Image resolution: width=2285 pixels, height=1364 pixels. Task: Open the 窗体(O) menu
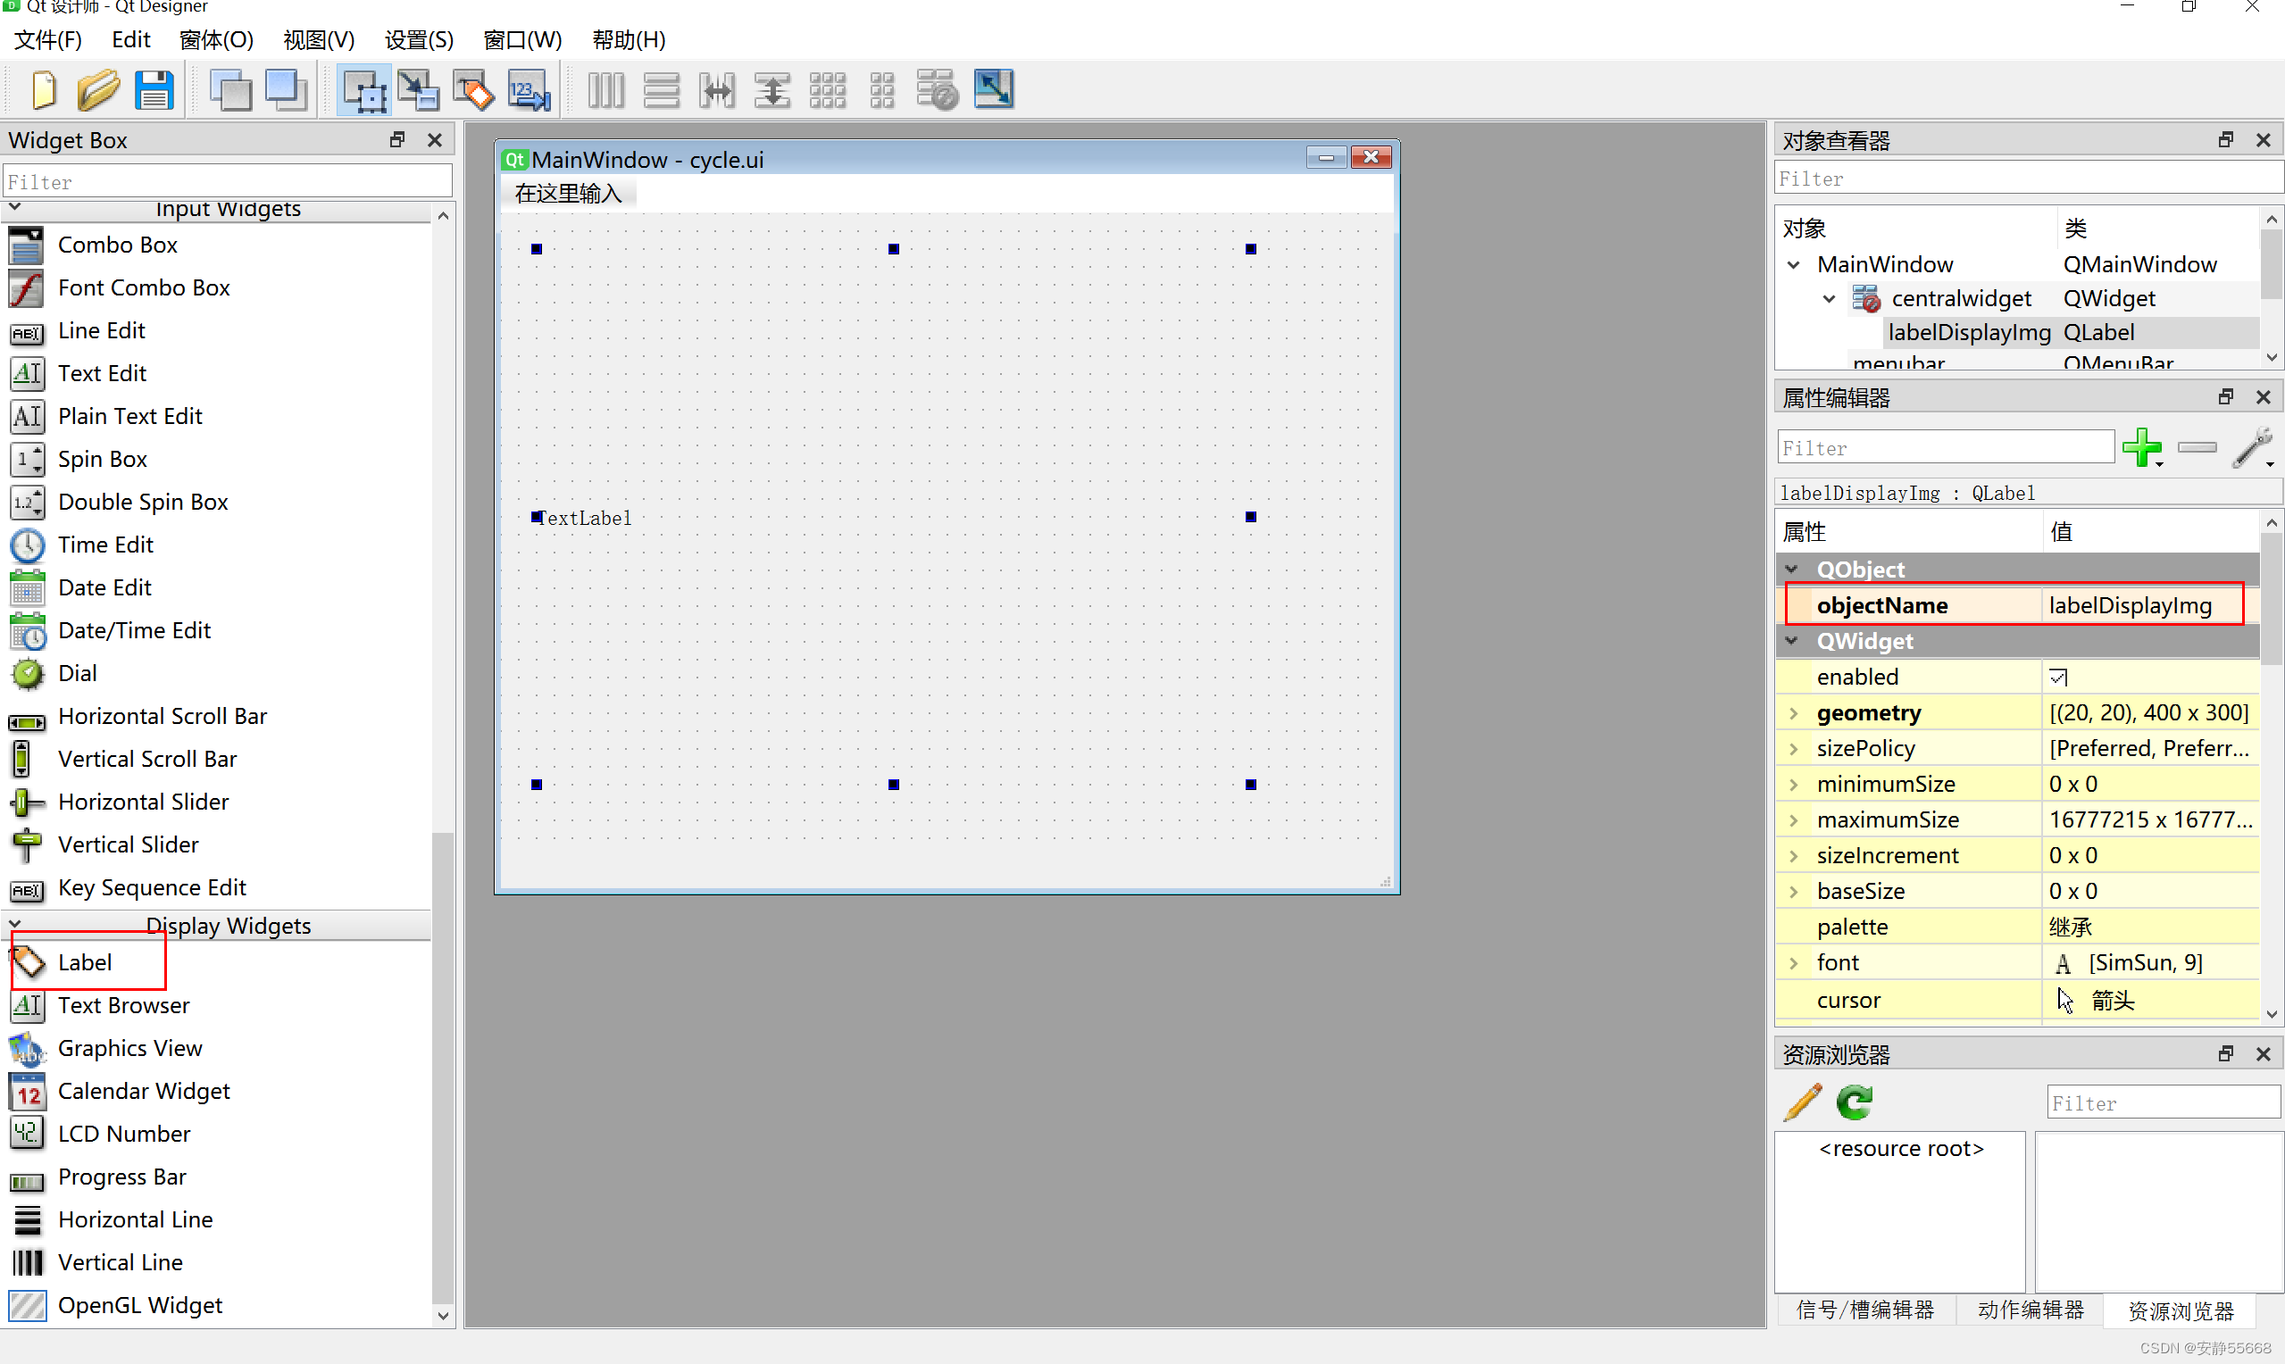[216, 39]
